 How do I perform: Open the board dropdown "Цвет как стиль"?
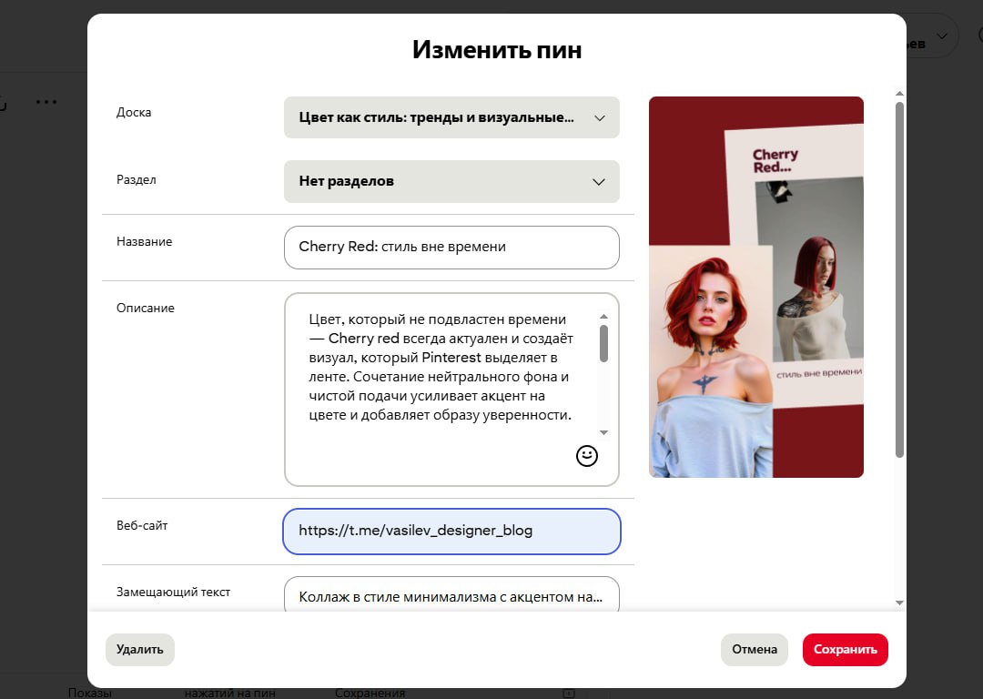451,117
